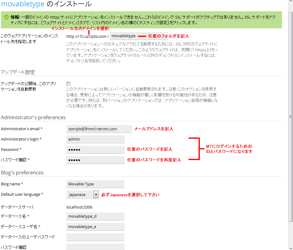Focus the Administrator's email field
The image size is (293, 250).
[99, 129]
